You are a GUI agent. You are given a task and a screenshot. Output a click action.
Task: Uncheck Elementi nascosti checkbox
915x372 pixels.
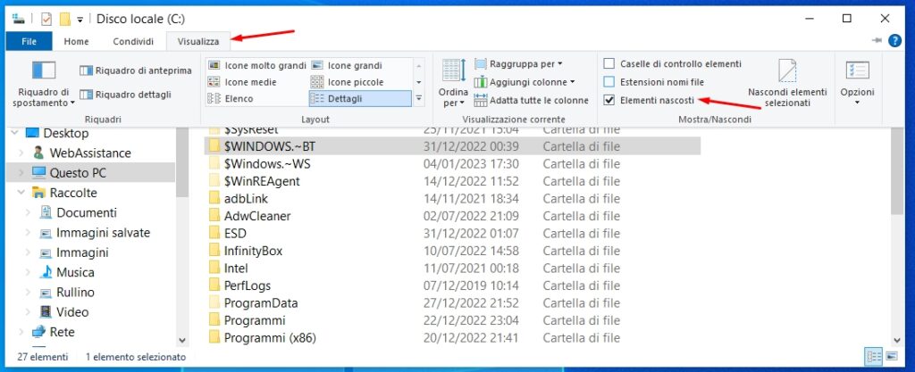(x=609, y=100)
